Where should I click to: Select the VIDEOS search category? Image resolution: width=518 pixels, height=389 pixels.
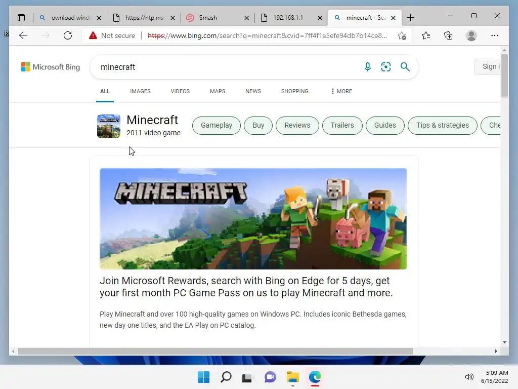point(180,91)
